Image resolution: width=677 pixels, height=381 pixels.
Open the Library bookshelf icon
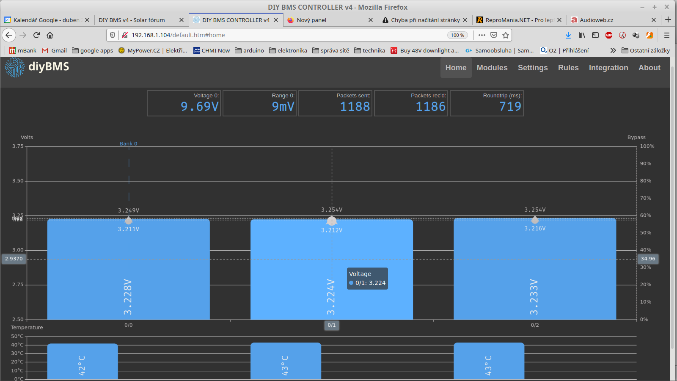coord(582,35)
